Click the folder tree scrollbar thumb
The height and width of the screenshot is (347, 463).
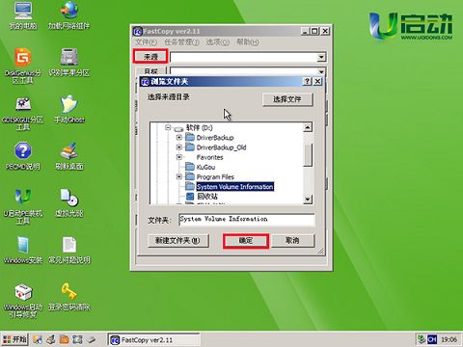(x=308, y=155)
